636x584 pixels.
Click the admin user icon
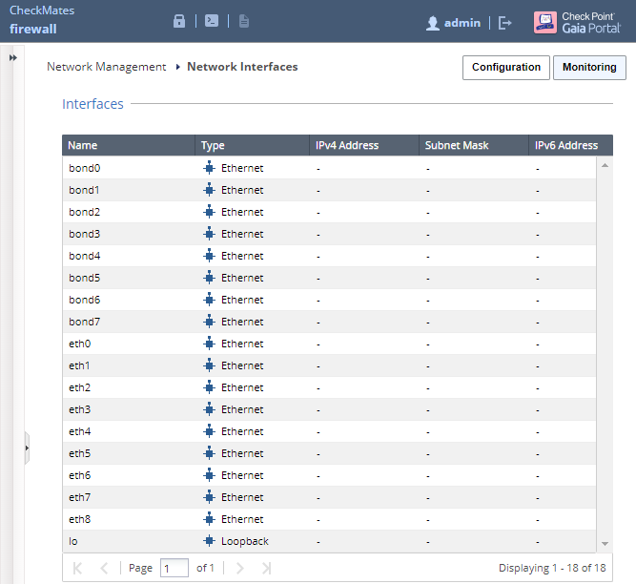point(433,23)
